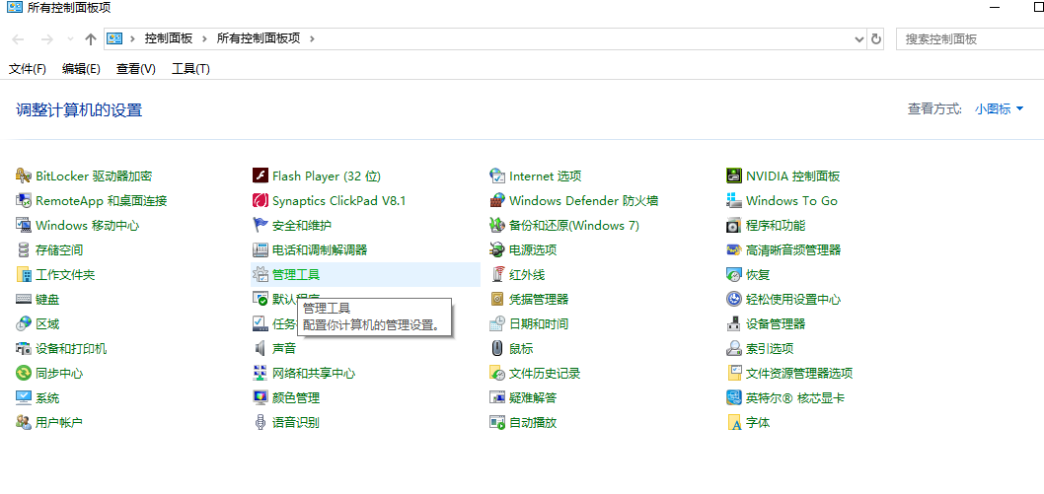The width and height of the screenshot is (1044, 494).
Task: Open the 英特尔® 核芯显卡 icon
Action: point(734,398)
